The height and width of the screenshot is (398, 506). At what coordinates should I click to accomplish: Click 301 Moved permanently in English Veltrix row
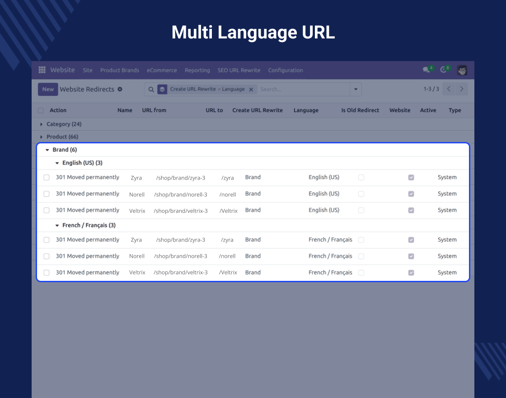(88, 210)
